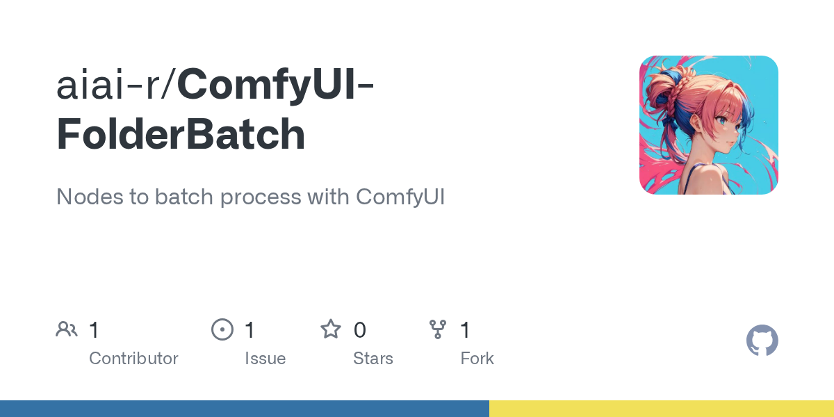Click the fork count number 1

coord(465,329)
